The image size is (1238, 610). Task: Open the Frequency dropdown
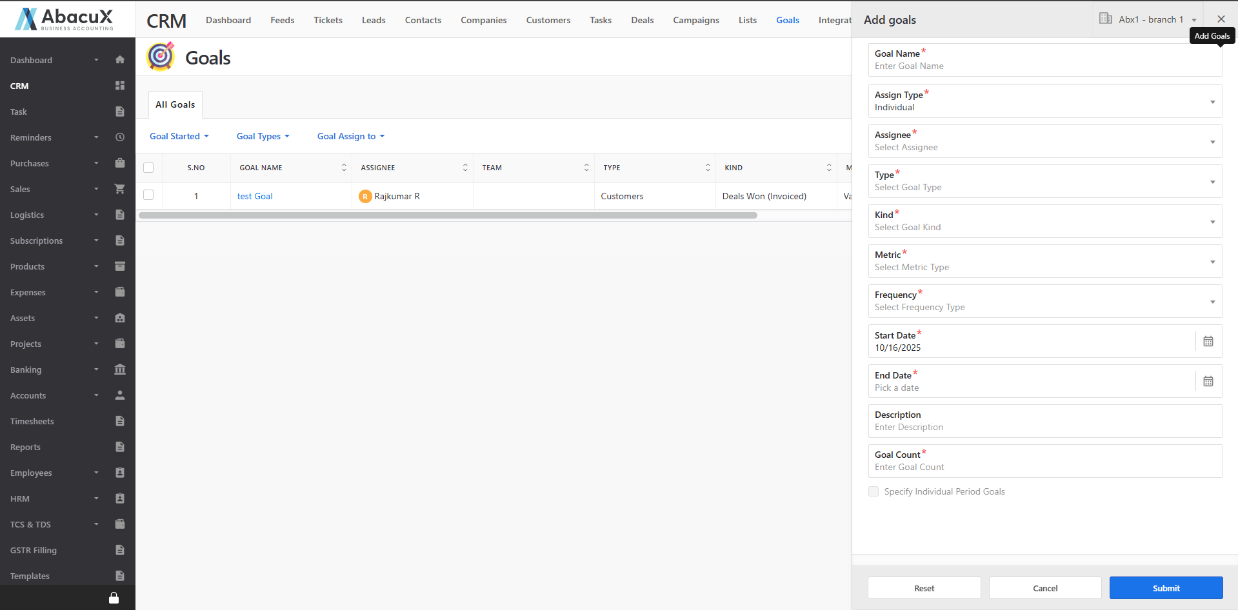pos(1044,301)
